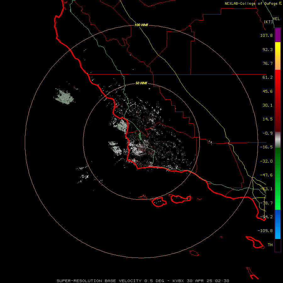
Task: Click the [KT] units label
Action: pos(269,22)
